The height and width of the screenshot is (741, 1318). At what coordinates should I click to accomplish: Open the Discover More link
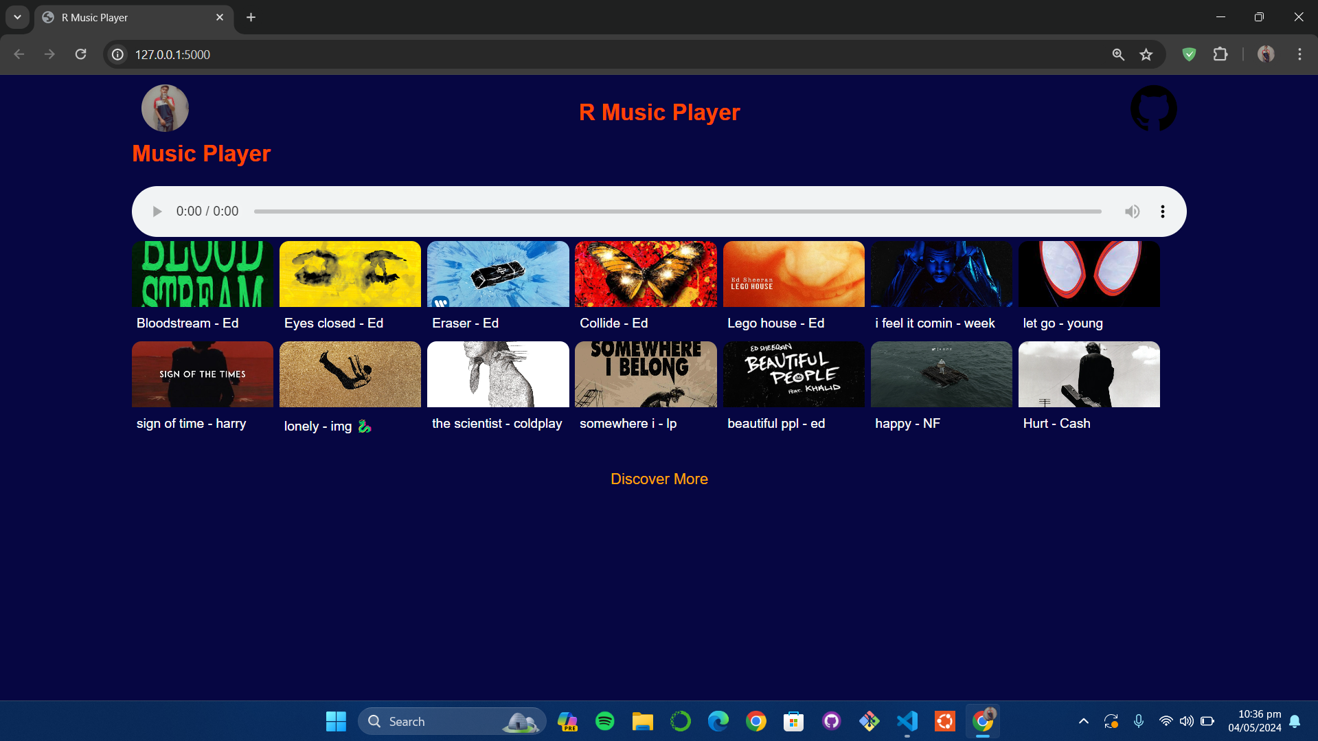pyautogui.click(x=659, y=479)
